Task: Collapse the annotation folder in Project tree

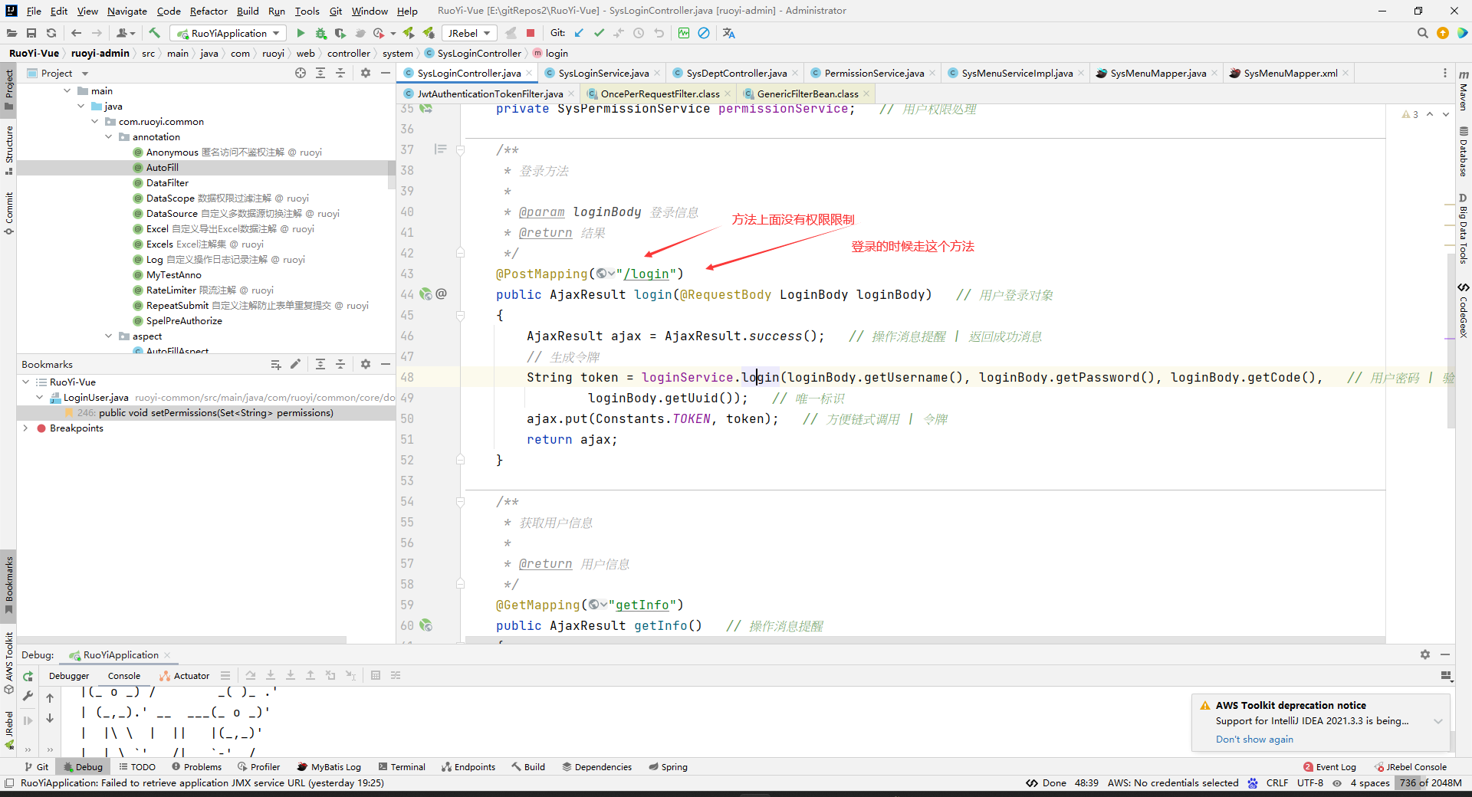Action: tap(108, 137)
